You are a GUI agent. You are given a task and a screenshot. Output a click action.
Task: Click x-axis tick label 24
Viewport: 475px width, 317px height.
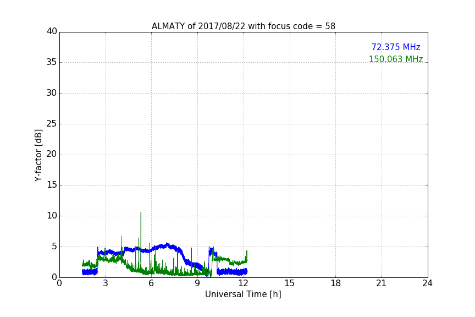point(427,283)
